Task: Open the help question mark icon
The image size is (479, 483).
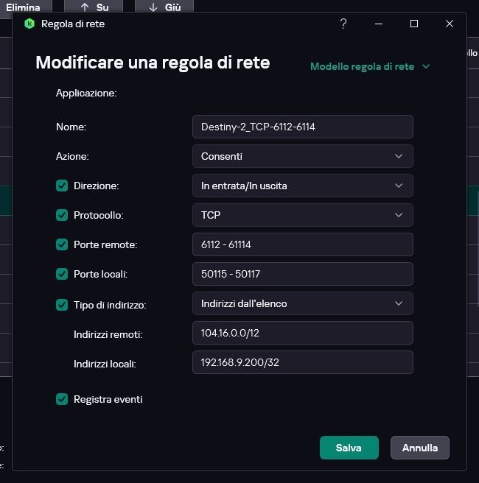Action: click(x=343, y=24)
